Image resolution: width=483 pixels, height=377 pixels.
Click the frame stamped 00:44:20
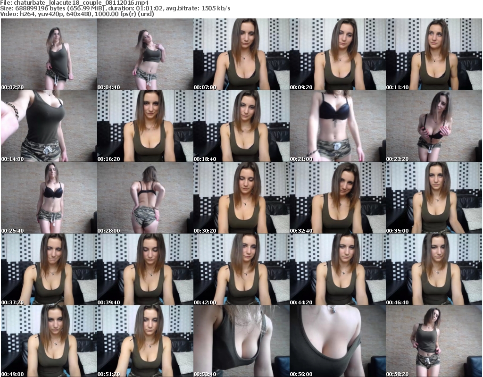(x=338, y=269)
